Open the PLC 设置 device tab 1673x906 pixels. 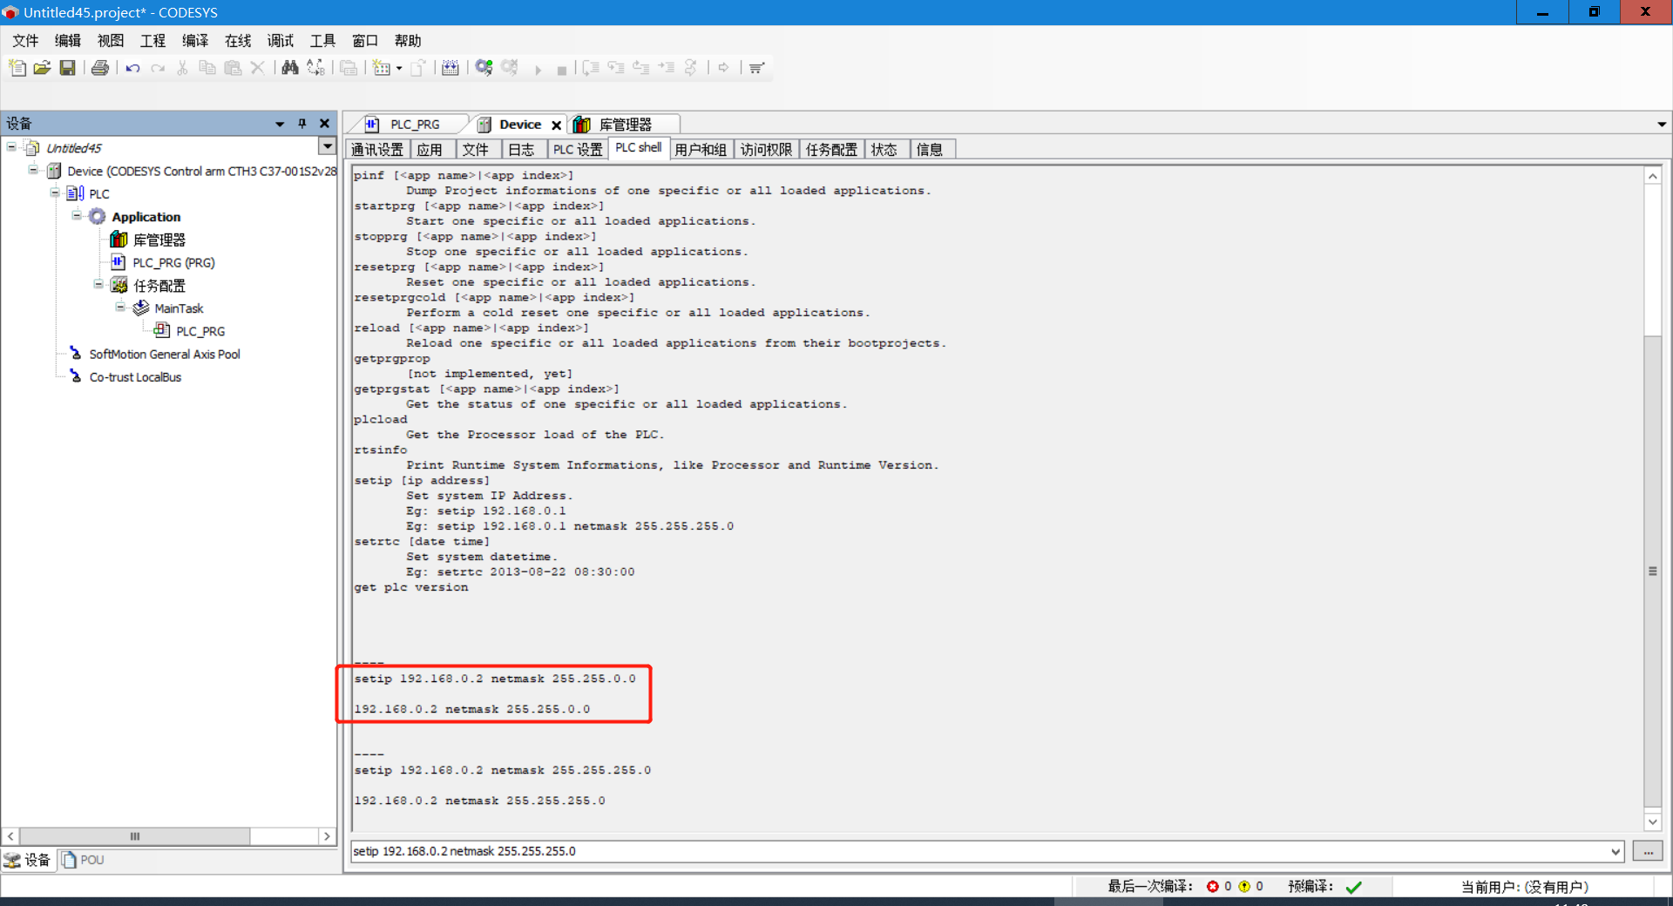coord(578,150)
